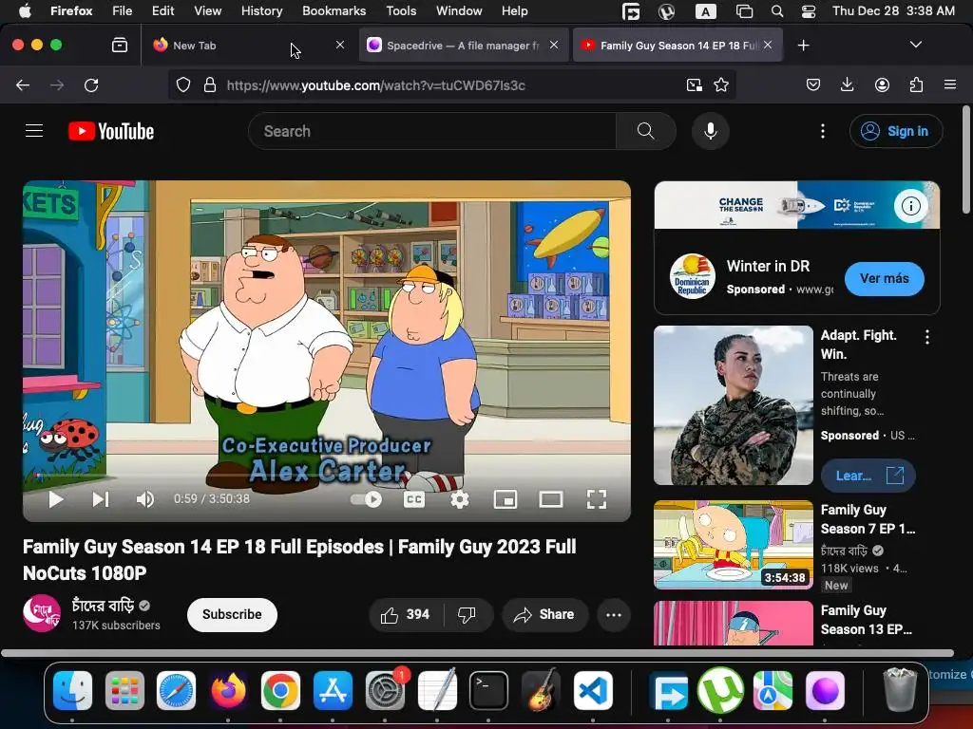Viewport: 973px width, 729px height.
Task: Go back in Firefox
Action: point(23,84)
